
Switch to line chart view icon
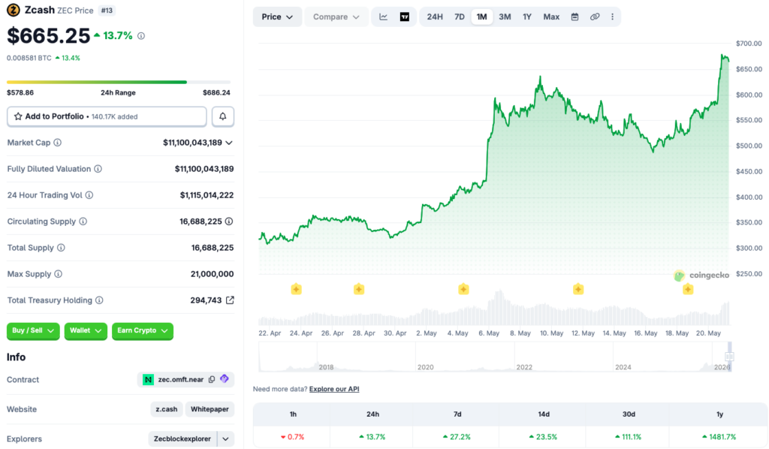(384, 17)
